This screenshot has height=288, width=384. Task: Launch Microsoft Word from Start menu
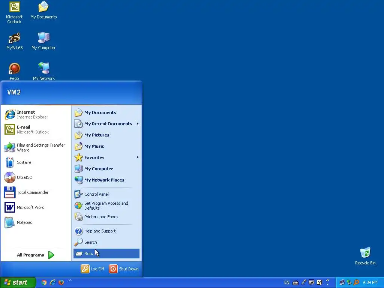click(36, 207)
